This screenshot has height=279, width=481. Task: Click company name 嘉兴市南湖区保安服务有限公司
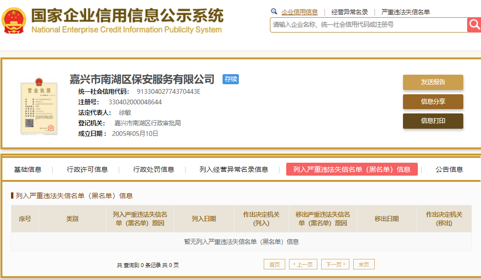coord(142,79)
